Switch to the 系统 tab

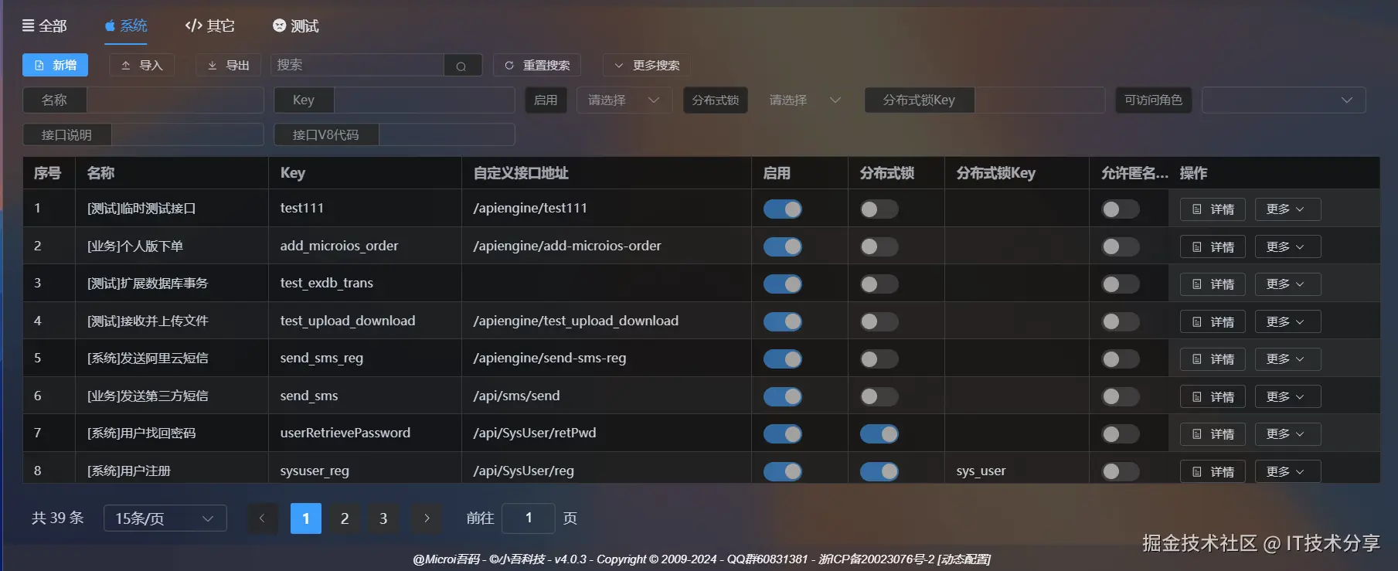126,26
